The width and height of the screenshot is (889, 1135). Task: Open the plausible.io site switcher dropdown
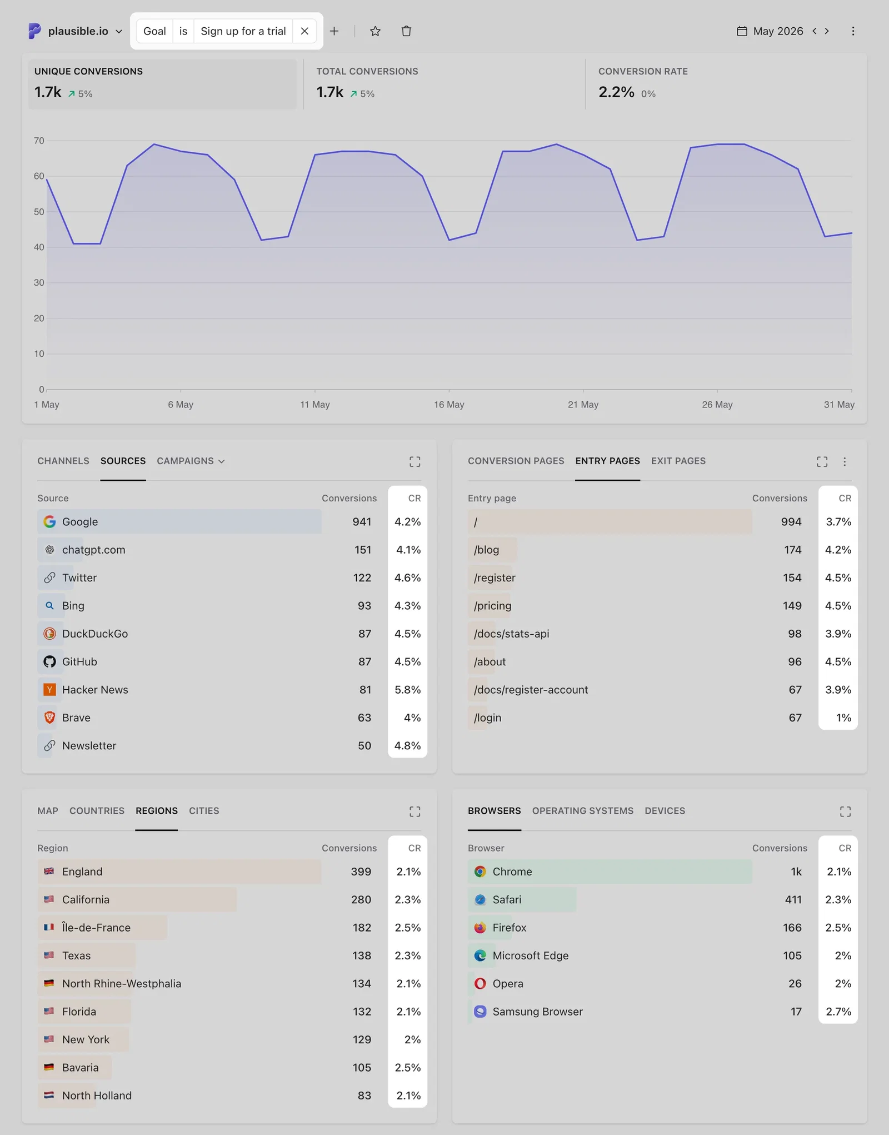[x=75, y=31]
